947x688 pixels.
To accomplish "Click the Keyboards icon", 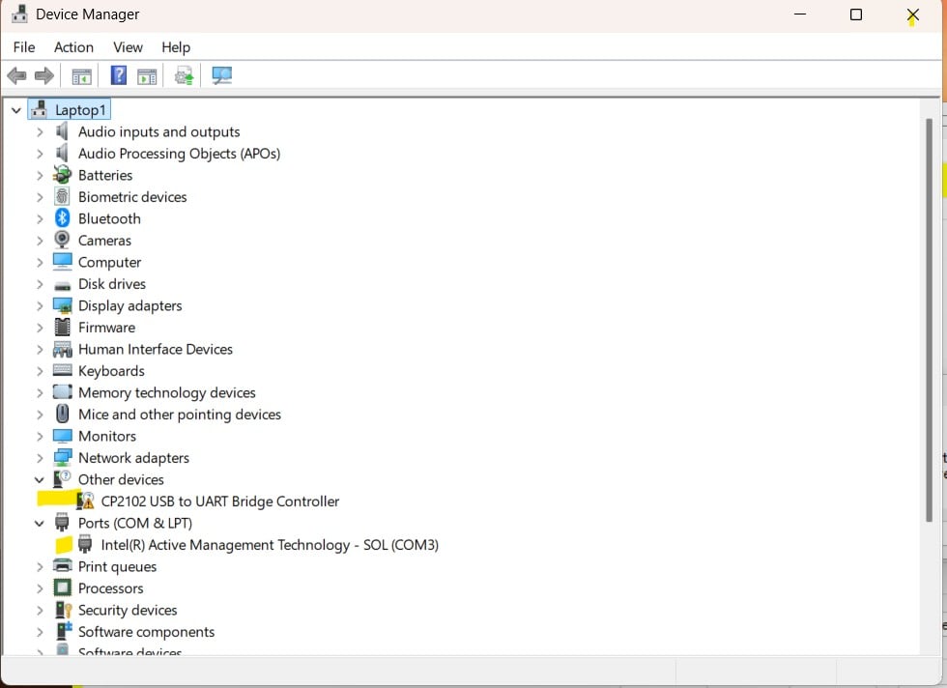I will point(62,370).
